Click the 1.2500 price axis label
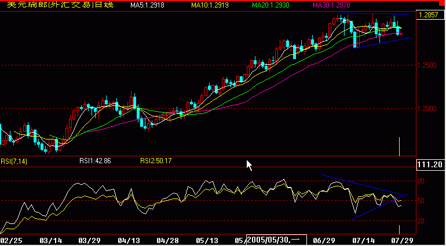The image size is (446, 246). 427,65
